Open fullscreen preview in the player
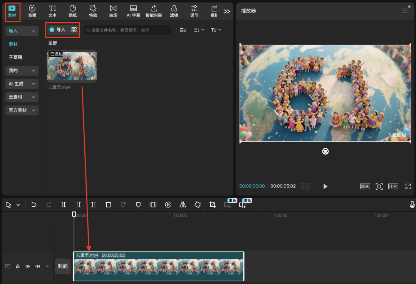 coord(408,186)
